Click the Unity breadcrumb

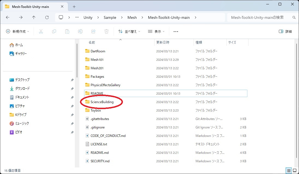click(x=88, y=17)
